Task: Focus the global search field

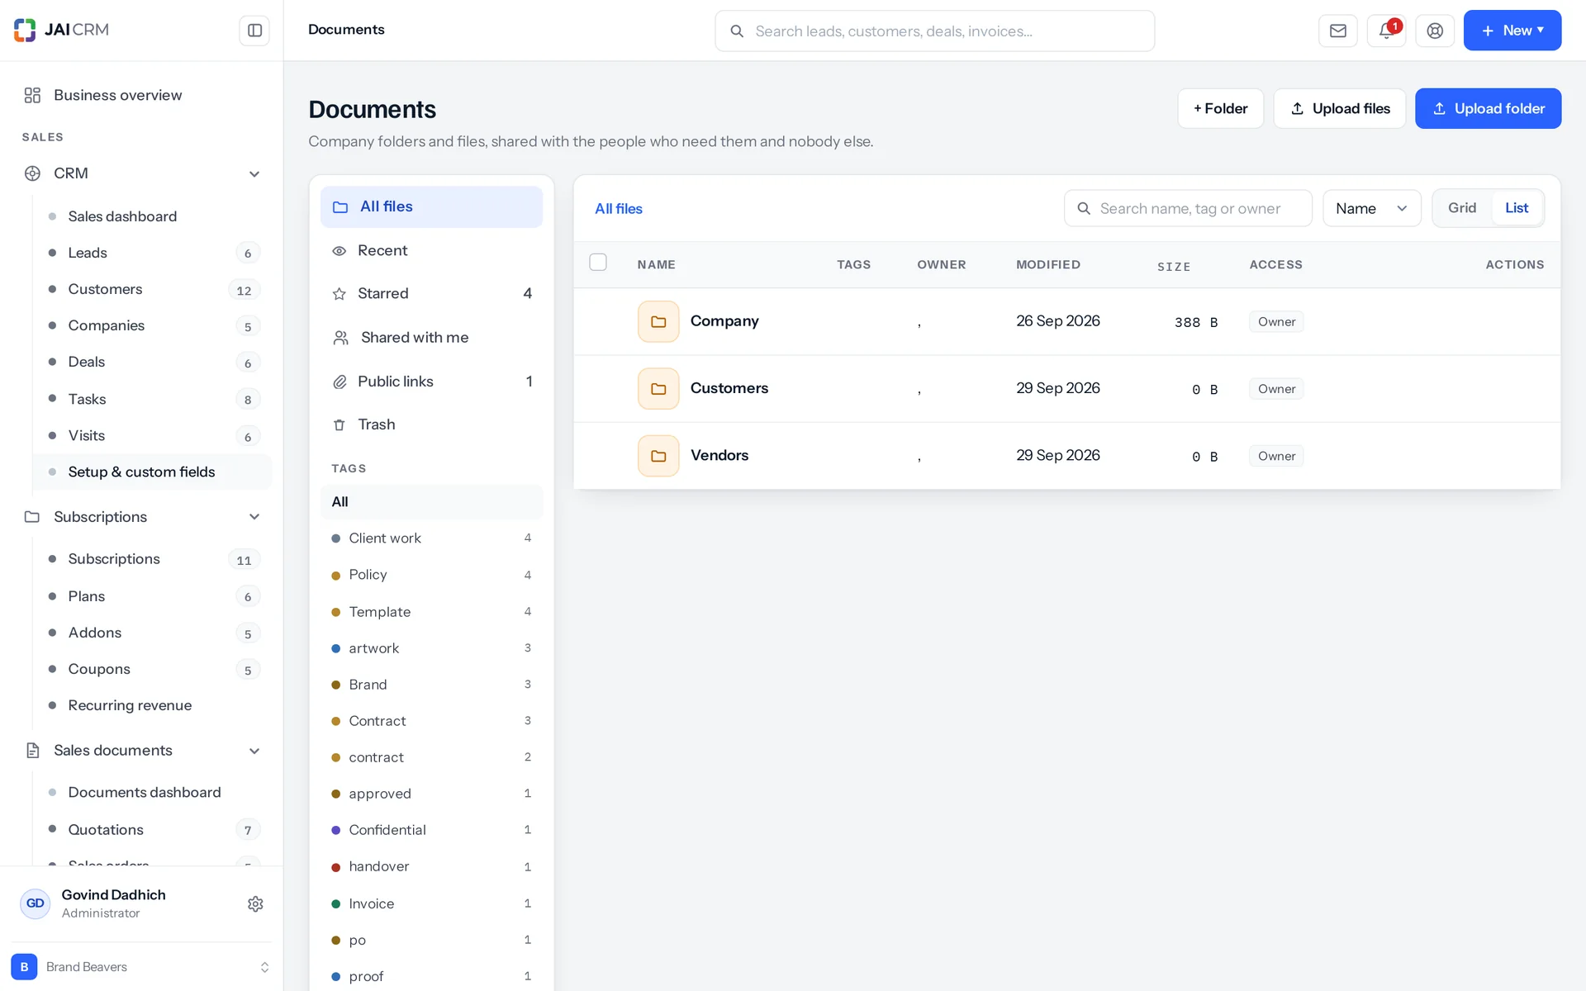Action: click(x=934, y=31)
